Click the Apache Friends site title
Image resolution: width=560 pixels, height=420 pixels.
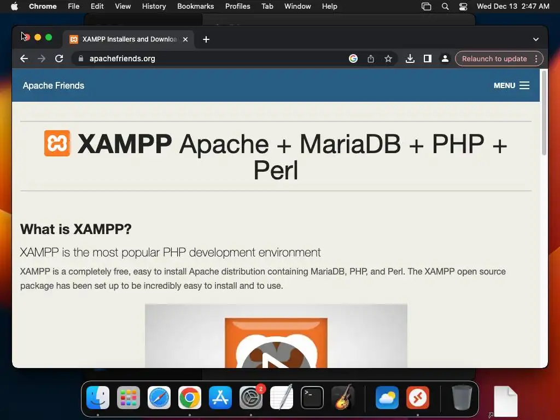pos(54,86)
